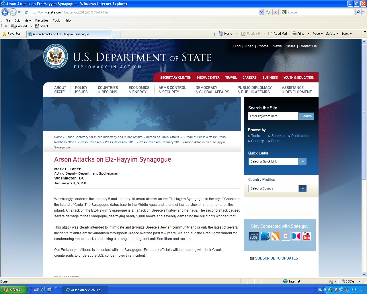Open the Tools command bar menu
Image resolution: width=367 pixels, height=294 pixels.
tap(347, 34)
